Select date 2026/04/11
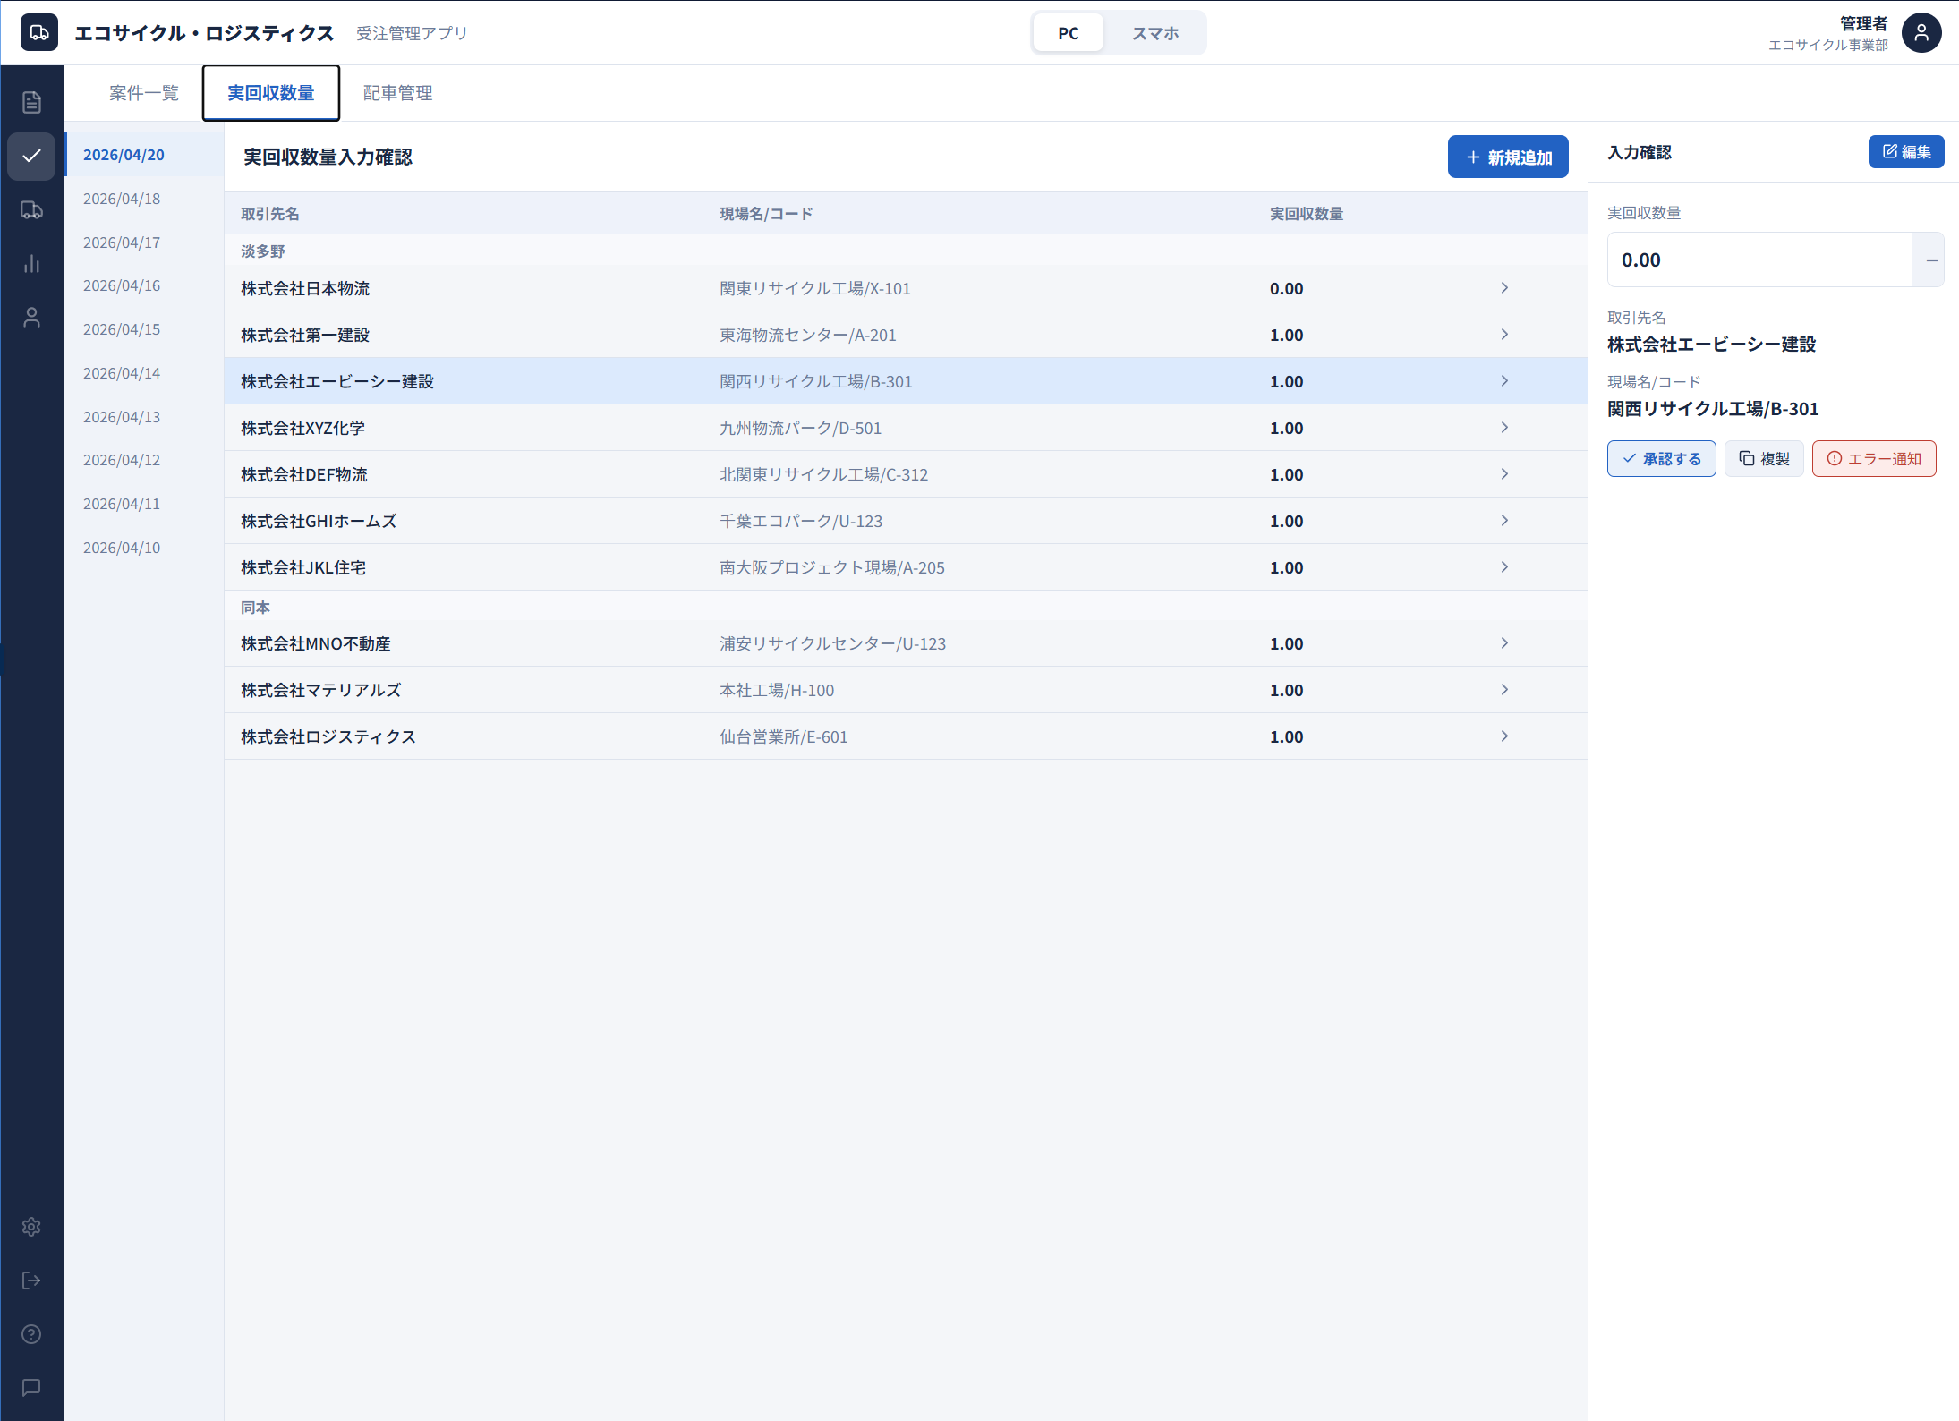The image size is (1959, 1421). coord(144,504)
